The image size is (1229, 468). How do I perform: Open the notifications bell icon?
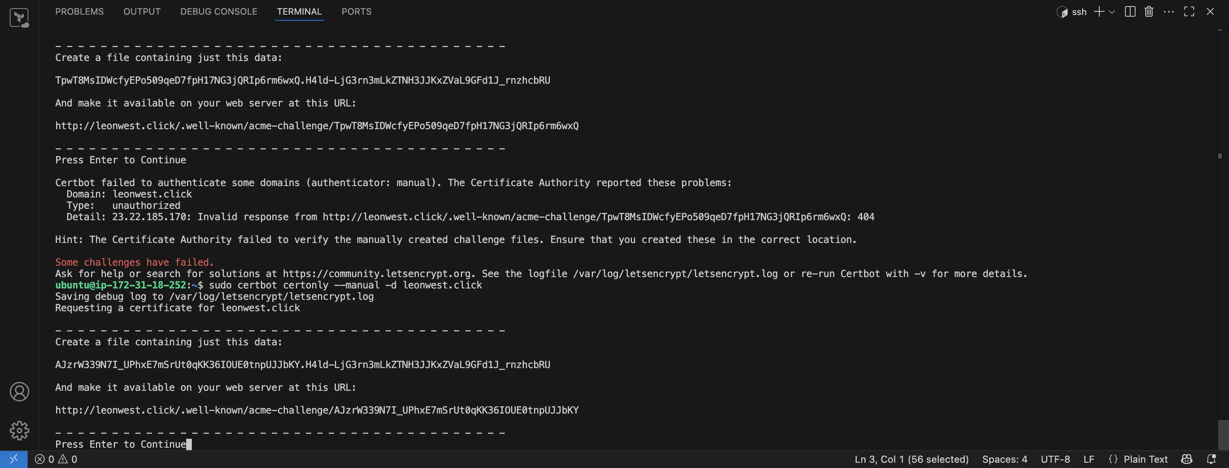[1211, 459]
